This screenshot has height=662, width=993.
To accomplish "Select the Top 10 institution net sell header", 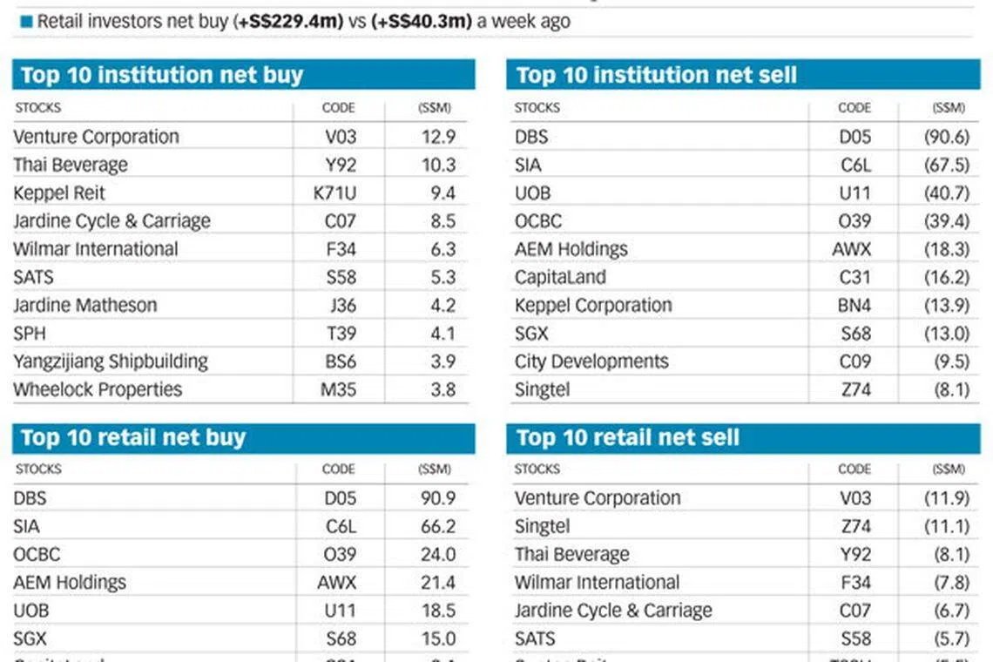I will pos(656,75).
